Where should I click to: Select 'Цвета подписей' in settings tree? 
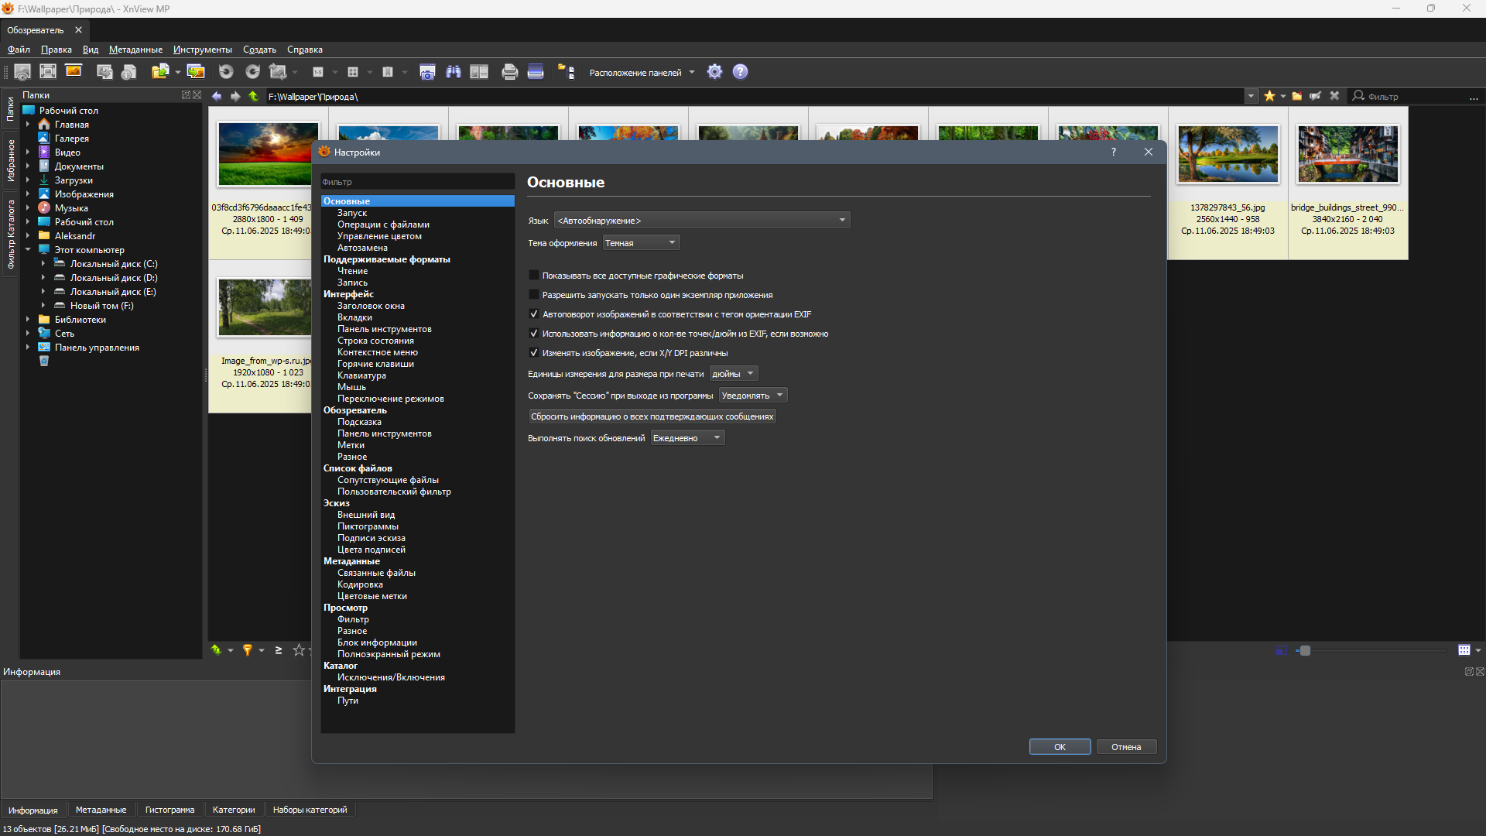371,550
